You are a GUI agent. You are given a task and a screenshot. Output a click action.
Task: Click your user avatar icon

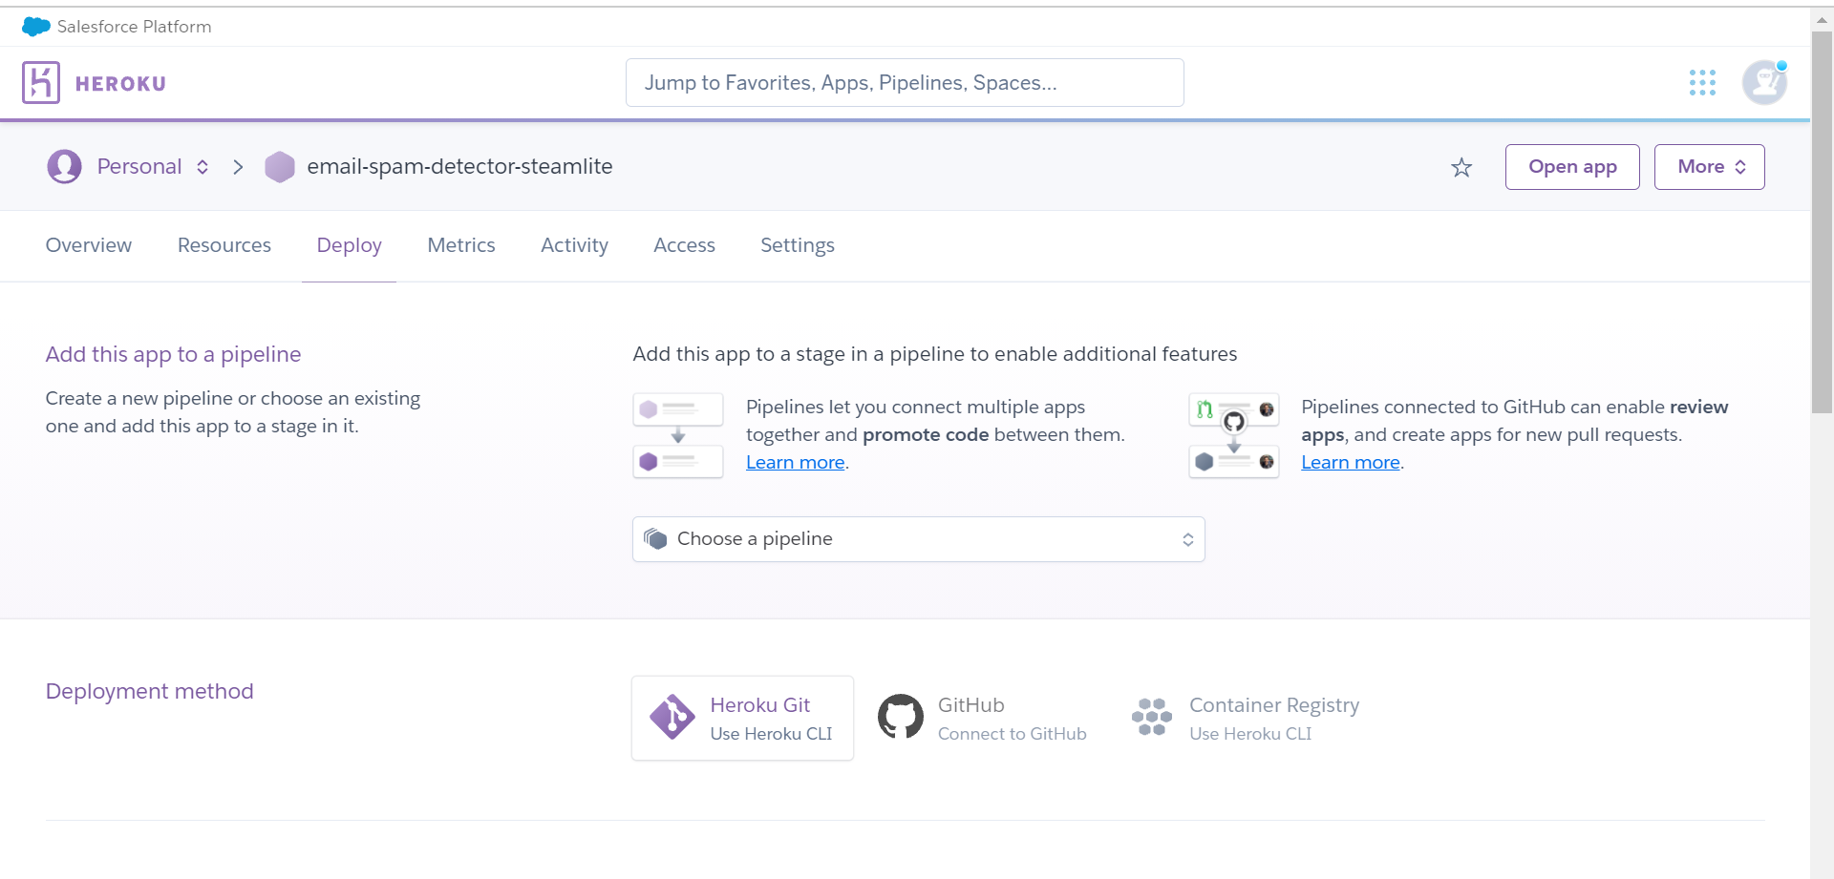click(1766, 83)
